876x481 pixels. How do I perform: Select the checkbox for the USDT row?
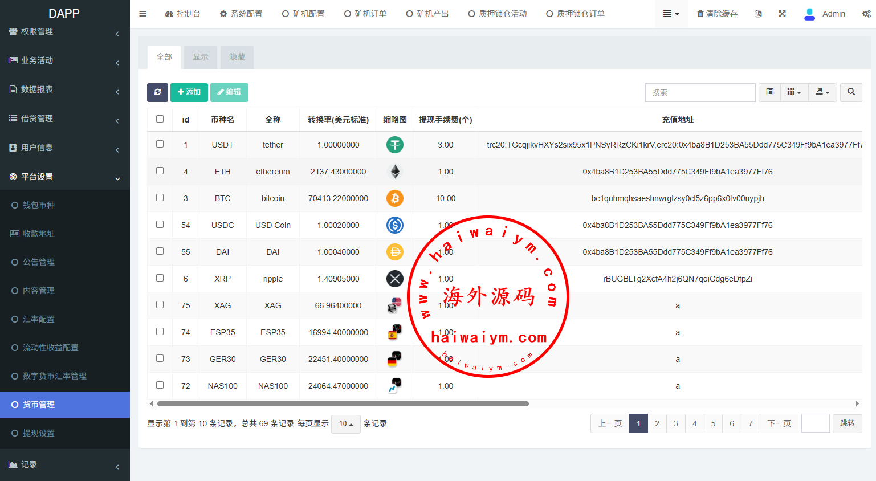click(x=160, y=144)
